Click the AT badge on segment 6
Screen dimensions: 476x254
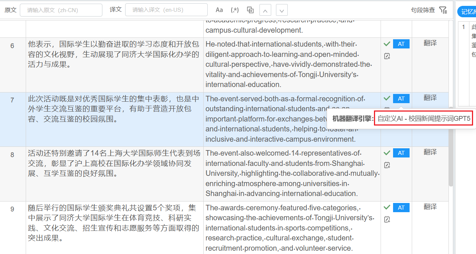coord(401,44)
